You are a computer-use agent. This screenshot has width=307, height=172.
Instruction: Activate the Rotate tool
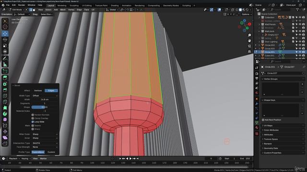coord(5,40)
